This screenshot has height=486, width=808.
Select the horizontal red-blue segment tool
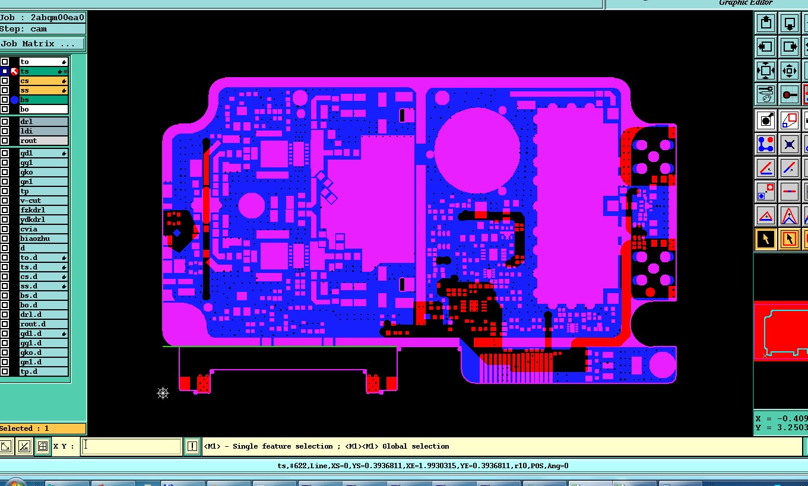click(x=789, y=191)
